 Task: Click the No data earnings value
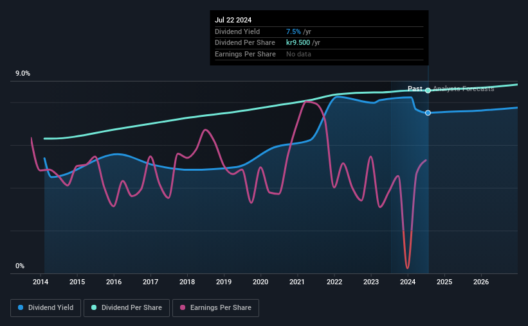(x=298, y=54)
